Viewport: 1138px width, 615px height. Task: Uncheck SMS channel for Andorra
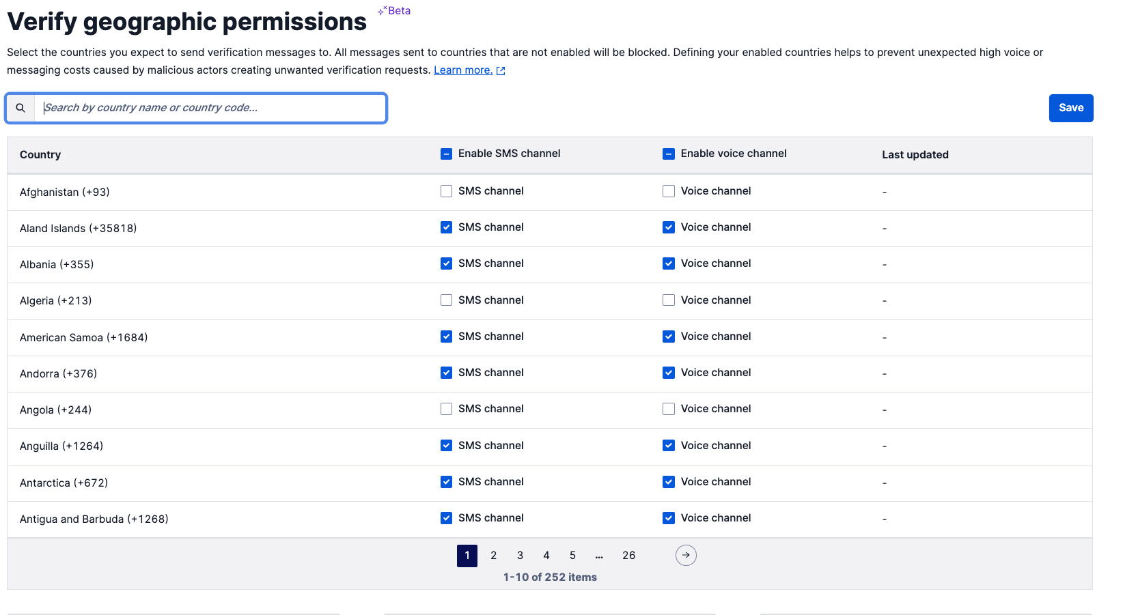(446, 373)
